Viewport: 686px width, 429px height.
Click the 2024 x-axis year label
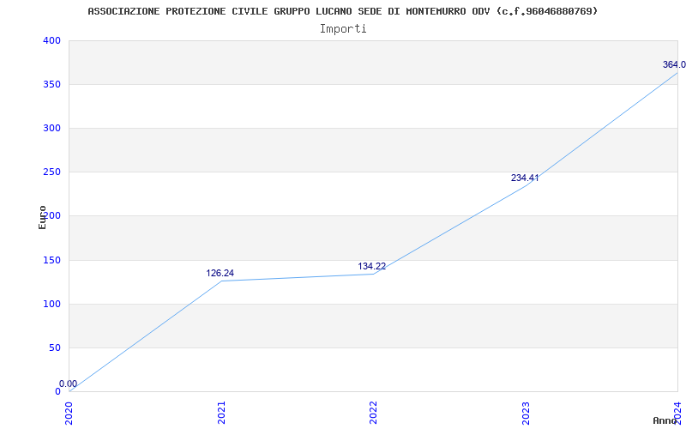pos(677,412)
